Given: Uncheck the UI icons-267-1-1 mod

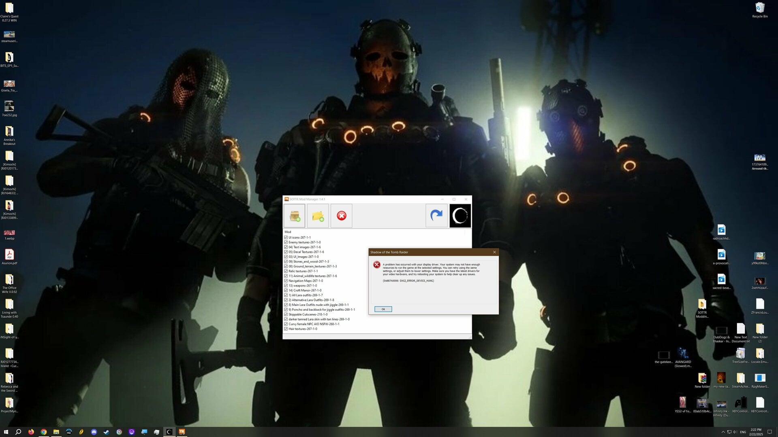Looking at the screenshot, I should tap(286, 238).
